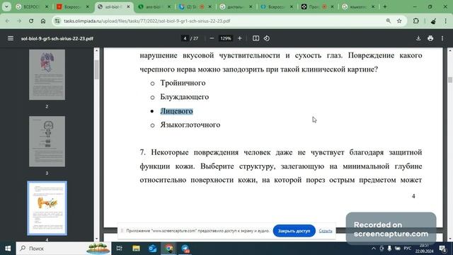Reload the current page
The image size is (453, 255).
31,21
